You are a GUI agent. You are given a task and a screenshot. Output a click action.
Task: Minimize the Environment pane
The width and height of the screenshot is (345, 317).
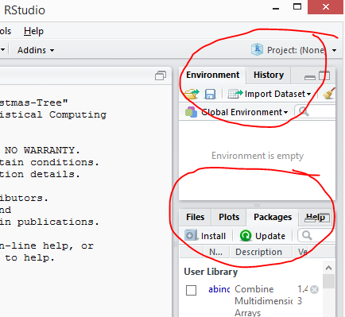coord(310,77)
